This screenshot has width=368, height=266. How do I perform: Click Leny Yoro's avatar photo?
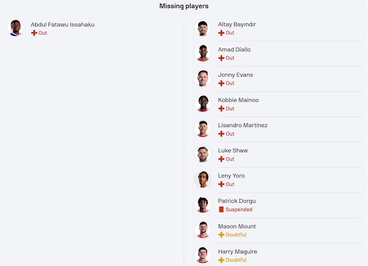point(203,179)
